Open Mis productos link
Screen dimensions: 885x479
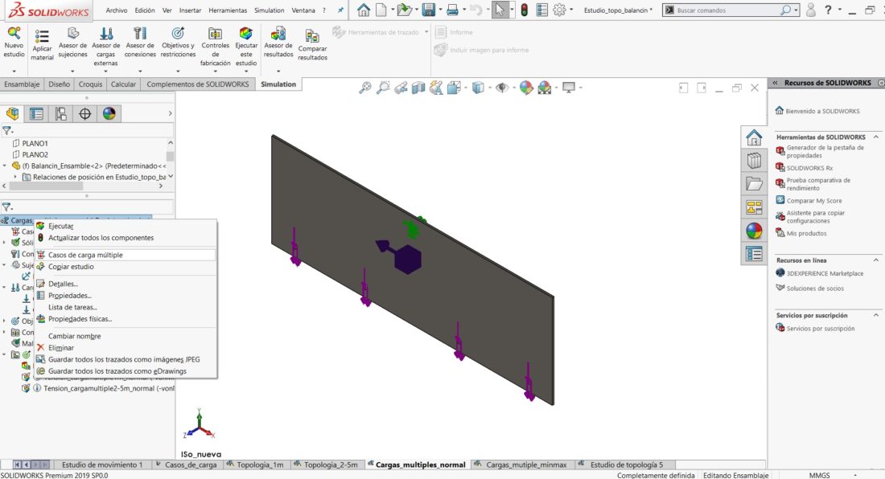coord(806,233)
